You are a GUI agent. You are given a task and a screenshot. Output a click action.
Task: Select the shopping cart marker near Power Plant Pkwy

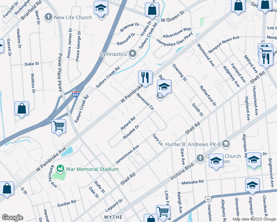point(59,126)
